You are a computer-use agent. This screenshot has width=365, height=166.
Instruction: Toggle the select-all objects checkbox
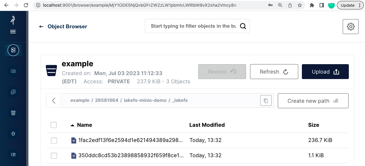(54, 125)
